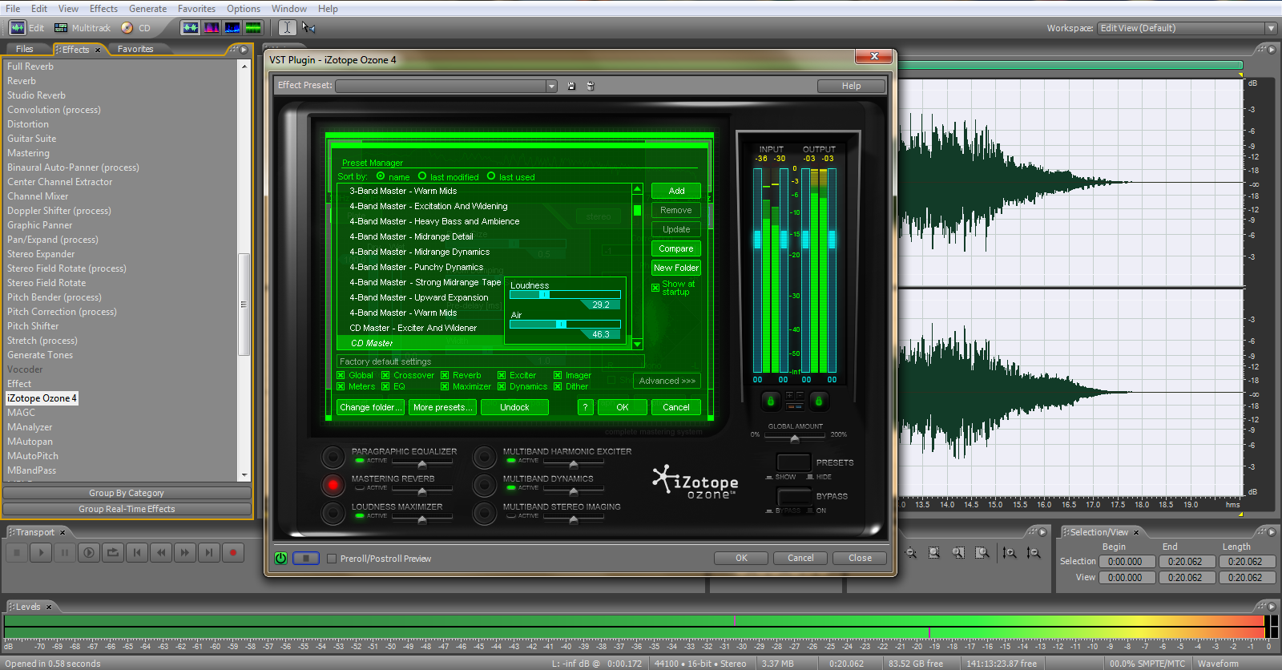Image resolution: width=1282 pixels, height=670 pixels.
Task: Click the vertical zoom in icon
Action: tap(1010, 553)
